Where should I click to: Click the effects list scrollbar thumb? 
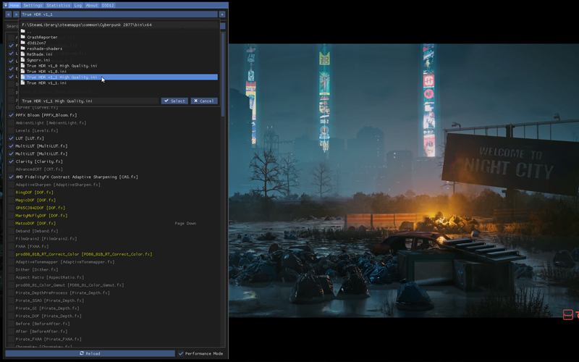[223, 75]
